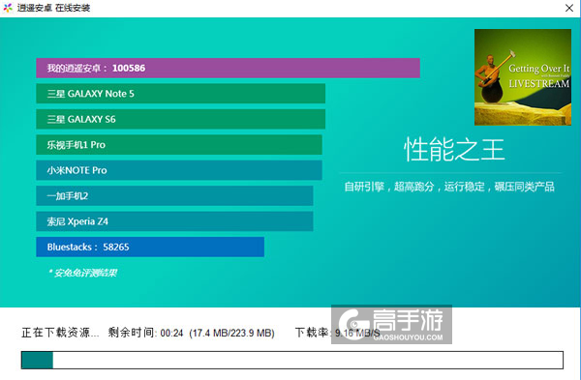Click the 三星 GALAXY S6 bar
581x380 pixels.
pyautogui.click(x=180, y=119)
